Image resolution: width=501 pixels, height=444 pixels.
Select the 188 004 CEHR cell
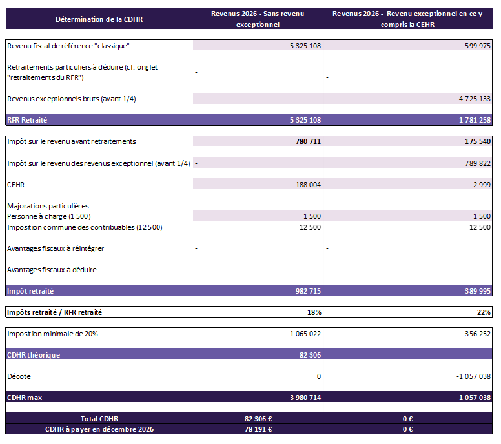(x=305, y=184)
